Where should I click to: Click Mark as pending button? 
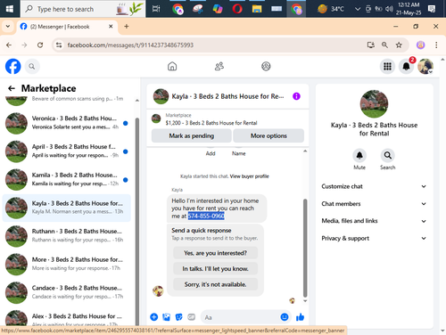tap(192, 135)
